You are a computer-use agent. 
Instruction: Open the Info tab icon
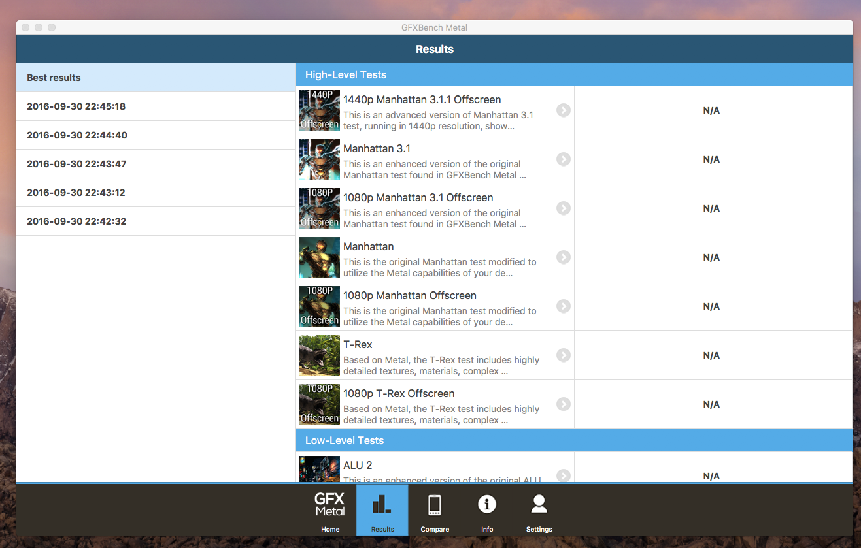pos(487,510)
